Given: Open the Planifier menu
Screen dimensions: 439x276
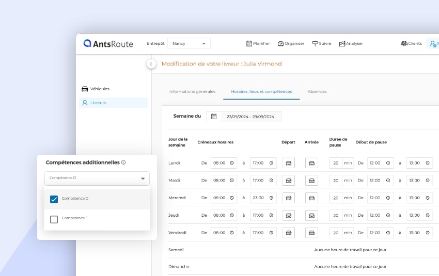Looking at the screenshot, I should [258, 44].
